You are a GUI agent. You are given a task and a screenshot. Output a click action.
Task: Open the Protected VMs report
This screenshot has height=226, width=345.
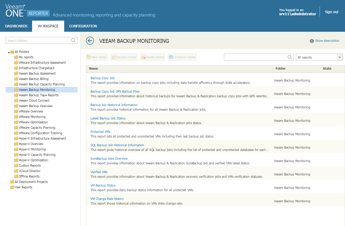pyautogui.click(x=100, y=132)
